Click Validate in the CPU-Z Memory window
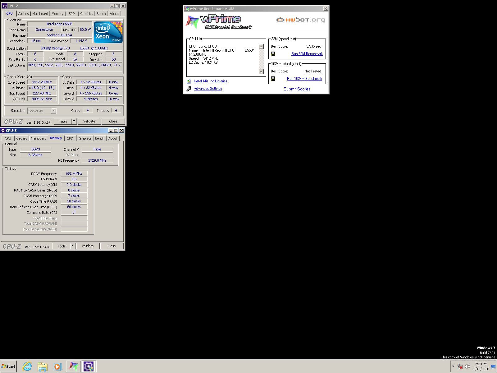Viewport: 497px width, 373px height. click(88, 246)
